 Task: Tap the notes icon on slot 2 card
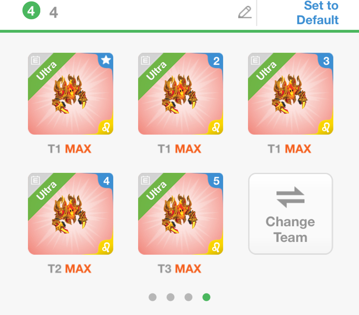click(145, 61)
